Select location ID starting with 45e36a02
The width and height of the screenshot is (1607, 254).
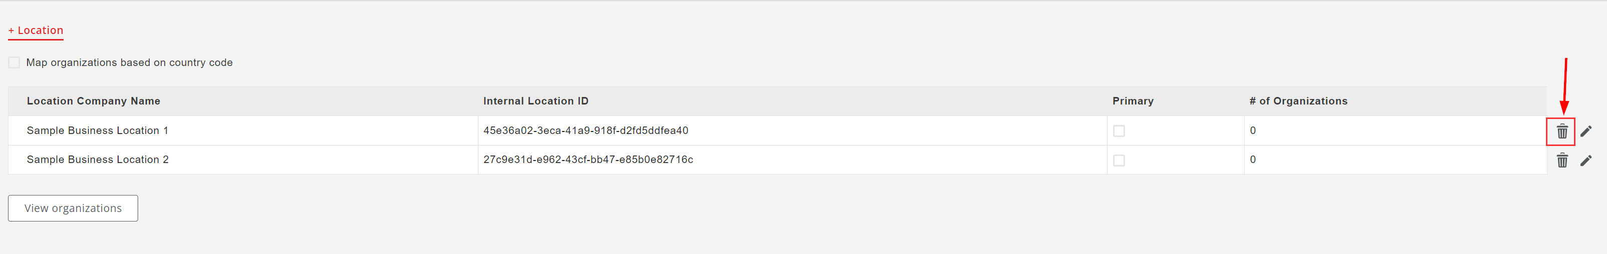[x=586, y=130]
